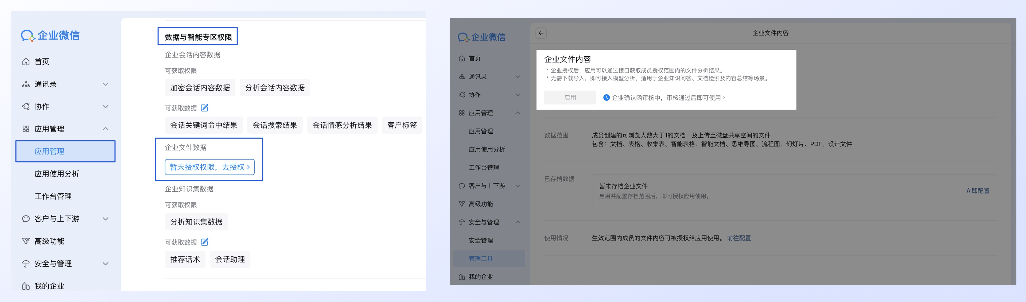Click the 高级功能 icon in left panel
Image resolution: width=1026 pixels, height=302 pixels.
pyautogui.click(x=26, y=241)
